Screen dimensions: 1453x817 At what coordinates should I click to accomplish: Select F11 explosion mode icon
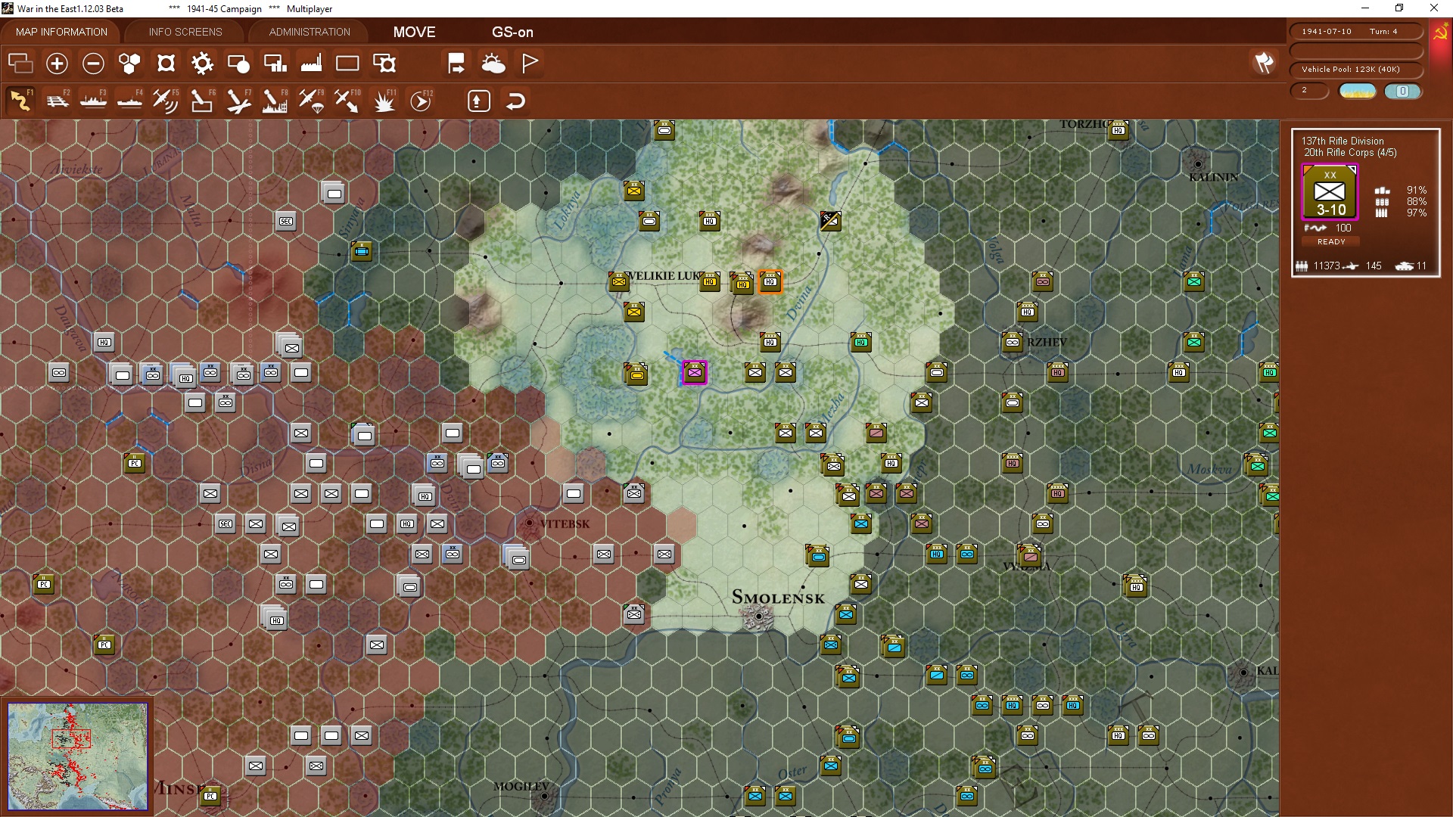384,101
